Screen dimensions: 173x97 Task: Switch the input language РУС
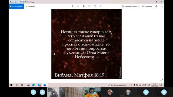(x=149, y=85)
